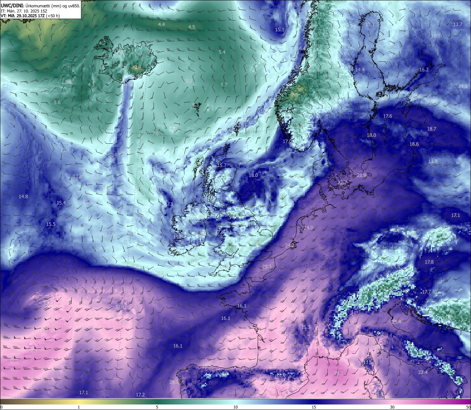Click the 5.4 value on the map

point(222,52)
